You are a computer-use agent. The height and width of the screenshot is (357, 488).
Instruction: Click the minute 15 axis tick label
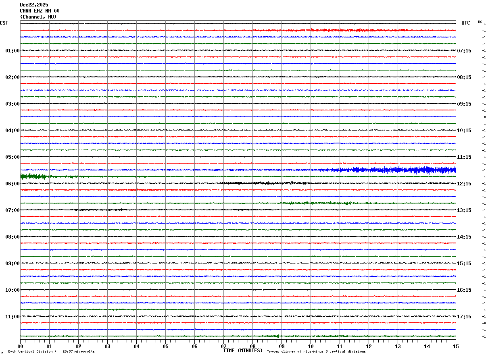tap(456, 346)
